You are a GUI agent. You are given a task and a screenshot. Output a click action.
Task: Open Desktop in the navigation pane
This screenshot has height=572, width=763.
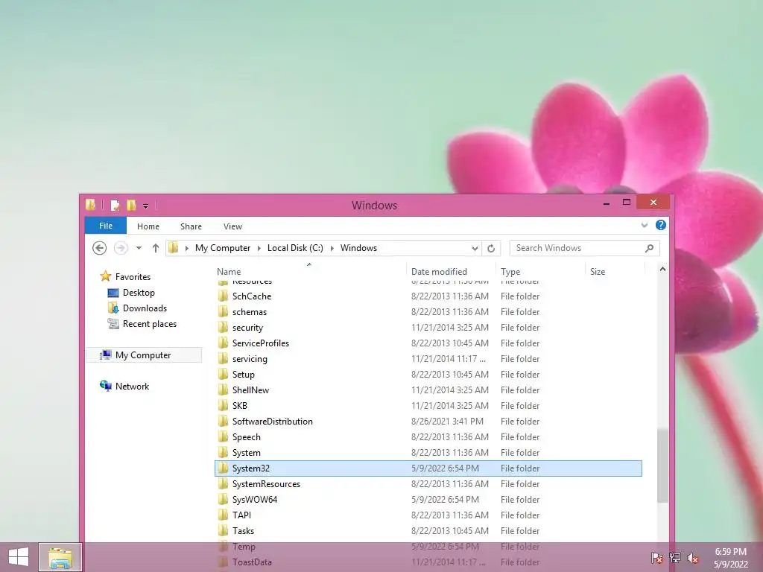pyautogui.click(x=139, y=292)
